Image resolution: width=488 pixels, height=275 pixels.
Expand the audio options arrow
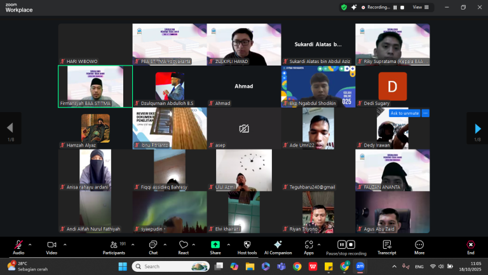tap(30, 243)
